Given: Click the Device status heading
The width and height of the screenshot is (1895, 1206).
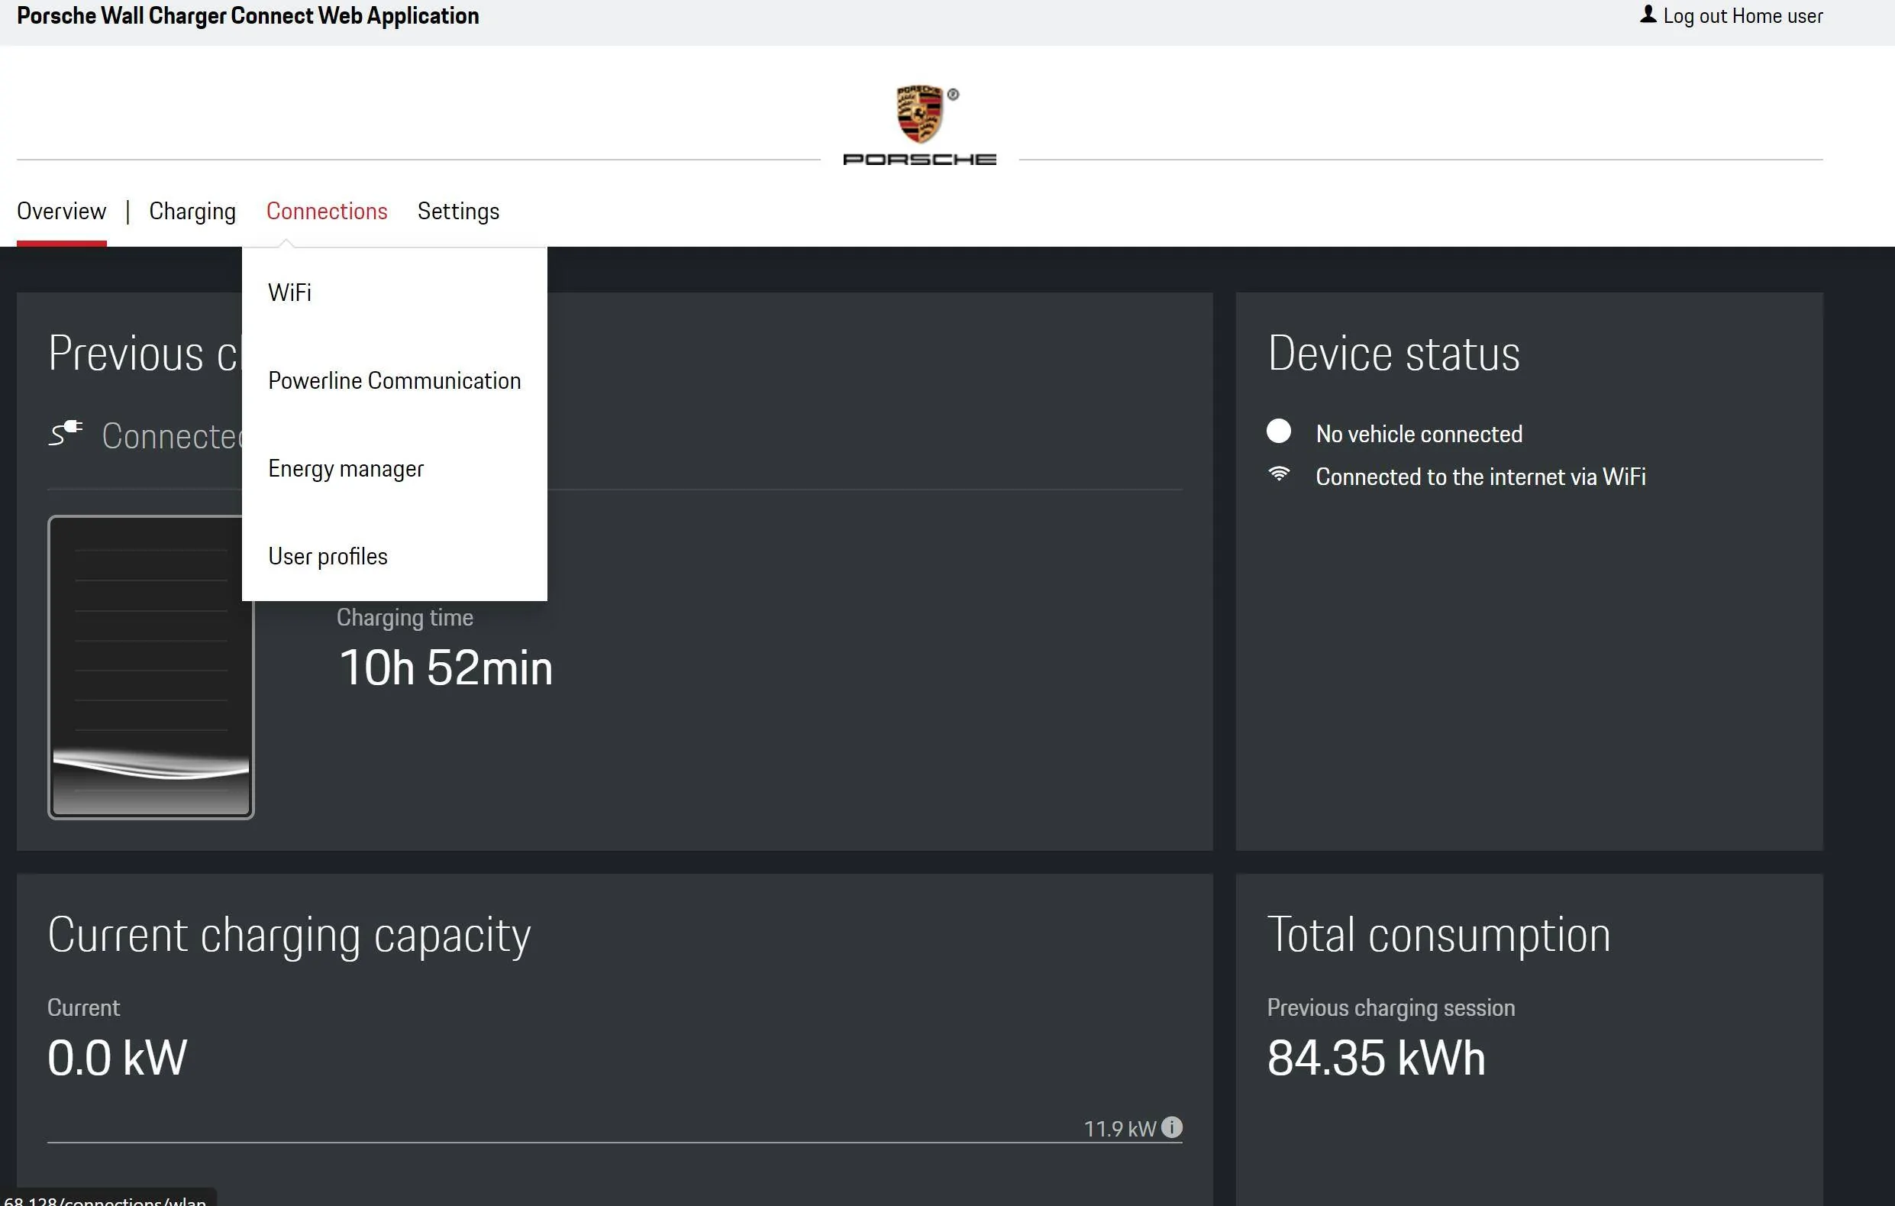Looking at the screenshot, I should [x=1393, y=353].
